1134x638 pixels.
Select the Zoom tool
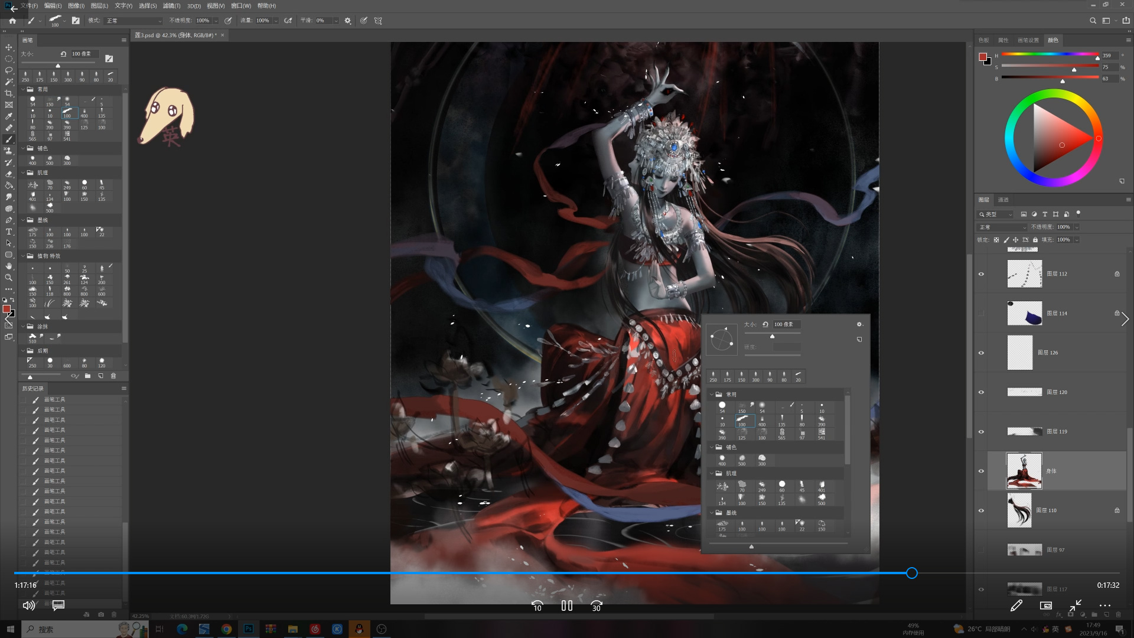click(9, 278)
